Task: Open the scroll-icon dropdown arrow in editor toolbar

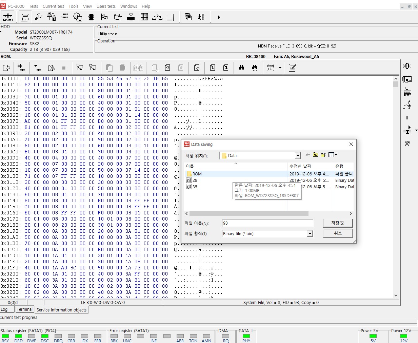Action: pos(280,68)
